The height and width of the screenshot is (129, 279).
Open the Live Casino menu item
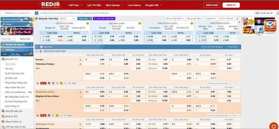[134, 5]
